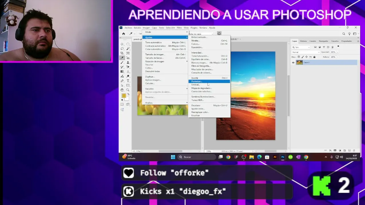The width and height of the screenshot is (365, 205).
Task: Open Photoshop search magnifier at top right
Action: click(344, 34)
